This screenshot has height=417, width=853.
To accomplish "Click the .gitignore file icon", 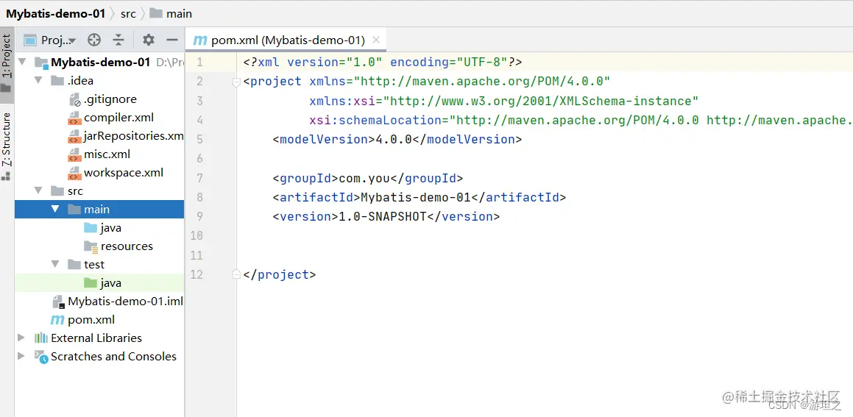I will click(75, 99).
